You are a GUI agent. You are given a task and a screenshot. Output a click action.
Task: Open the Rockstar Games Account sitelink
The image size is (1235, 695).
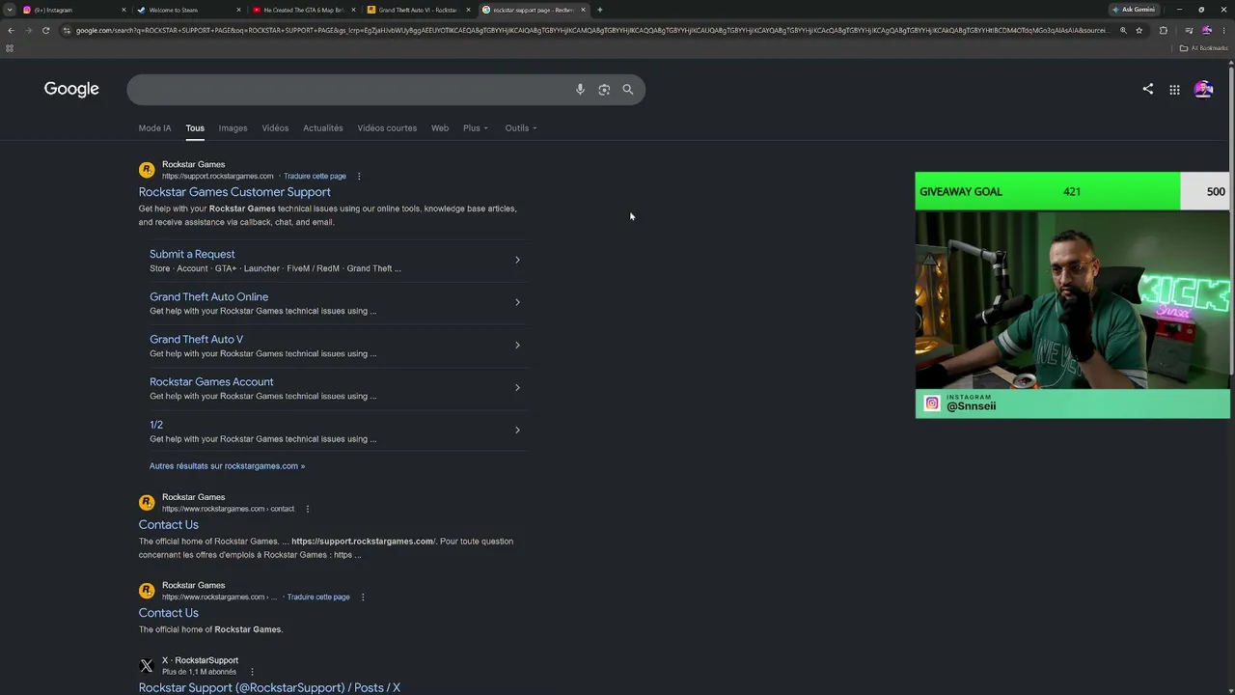click(211, 381)
